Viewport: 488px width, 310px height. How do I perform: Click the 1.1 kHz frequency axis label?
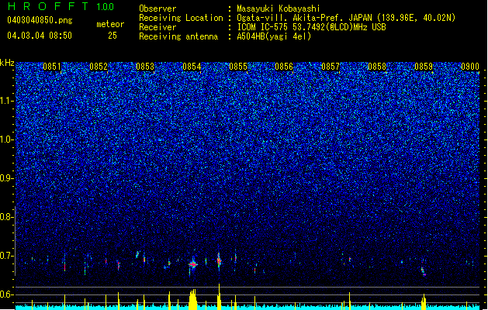[6, 101]
